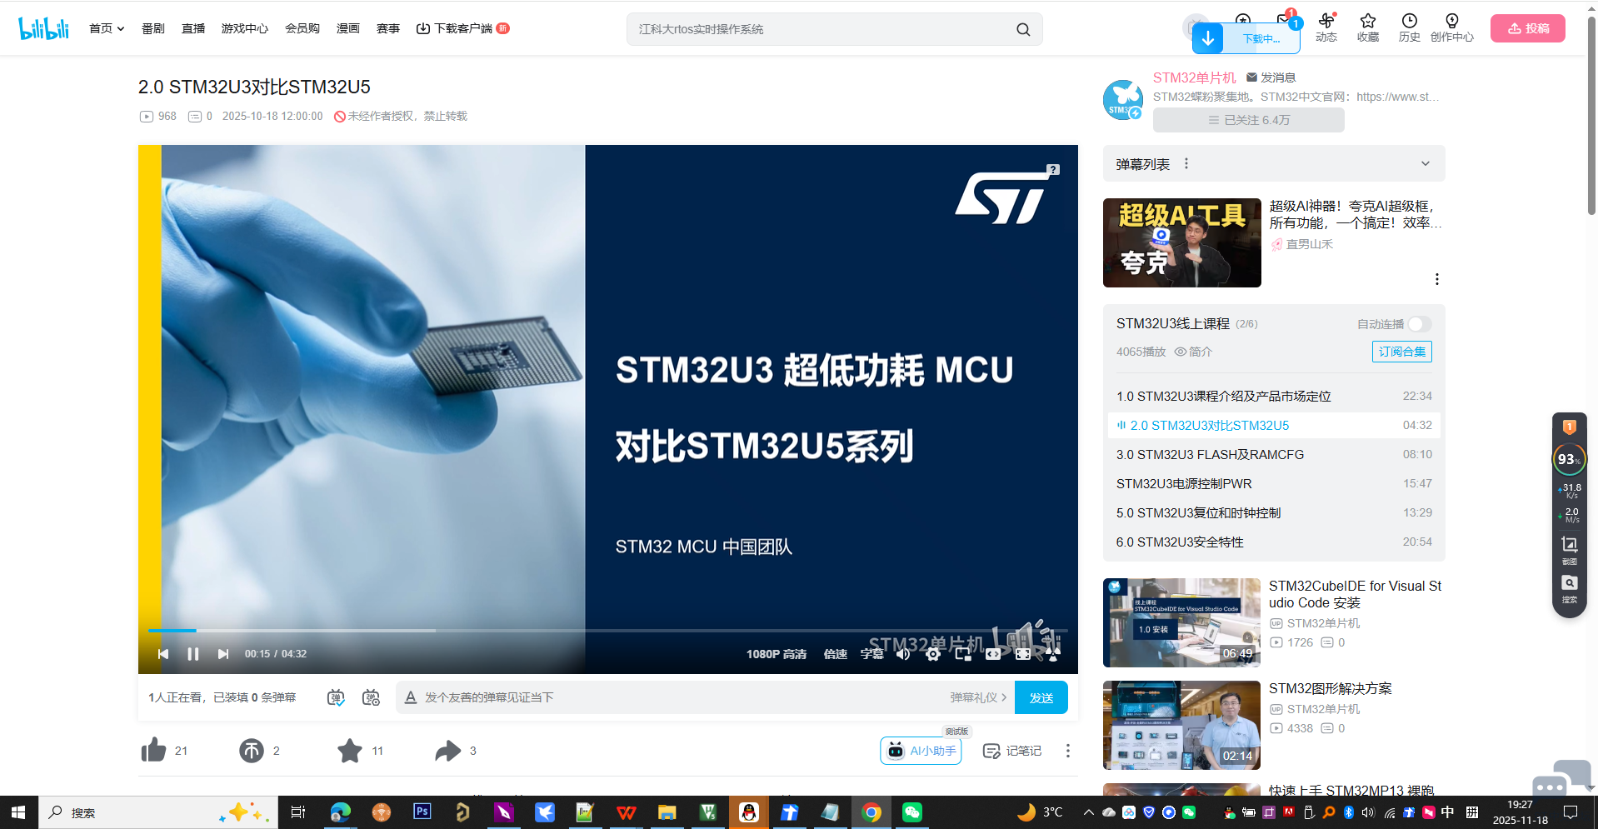This screenshot has width=1598, height=829.
Task: Toggle picture-in-picture mode in player
Action: [x=963, y=654]
